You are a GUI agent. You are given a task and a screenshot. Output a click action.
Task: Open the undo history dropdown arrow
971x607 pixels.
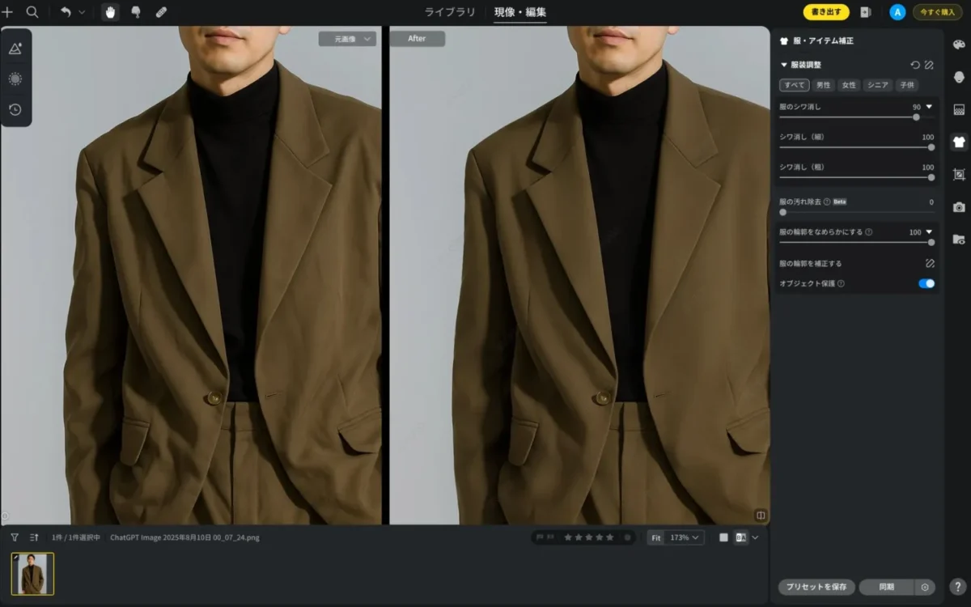tap(82, 12)
